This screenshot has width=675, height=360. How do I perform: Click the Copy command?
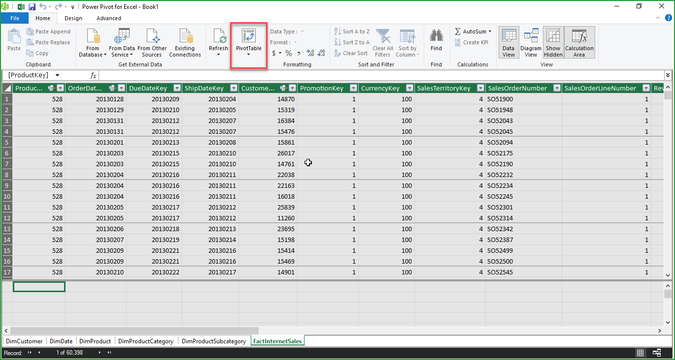coord(37,53)
